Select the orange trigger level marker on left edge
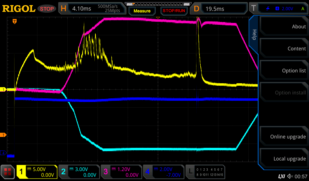The height and width of the screenshot is (181, 309). (4, 135)
